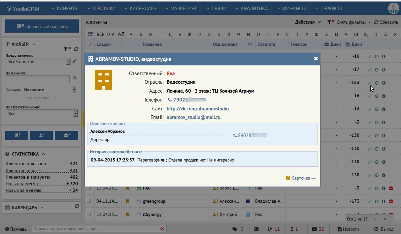Open the СЕРВИСЫ menu

coord(328,9)
